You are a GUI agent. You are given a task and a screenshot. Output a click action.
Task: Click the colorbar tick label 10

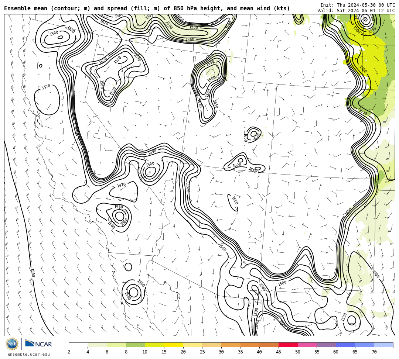pyautogui.click(x=145, y=352)
